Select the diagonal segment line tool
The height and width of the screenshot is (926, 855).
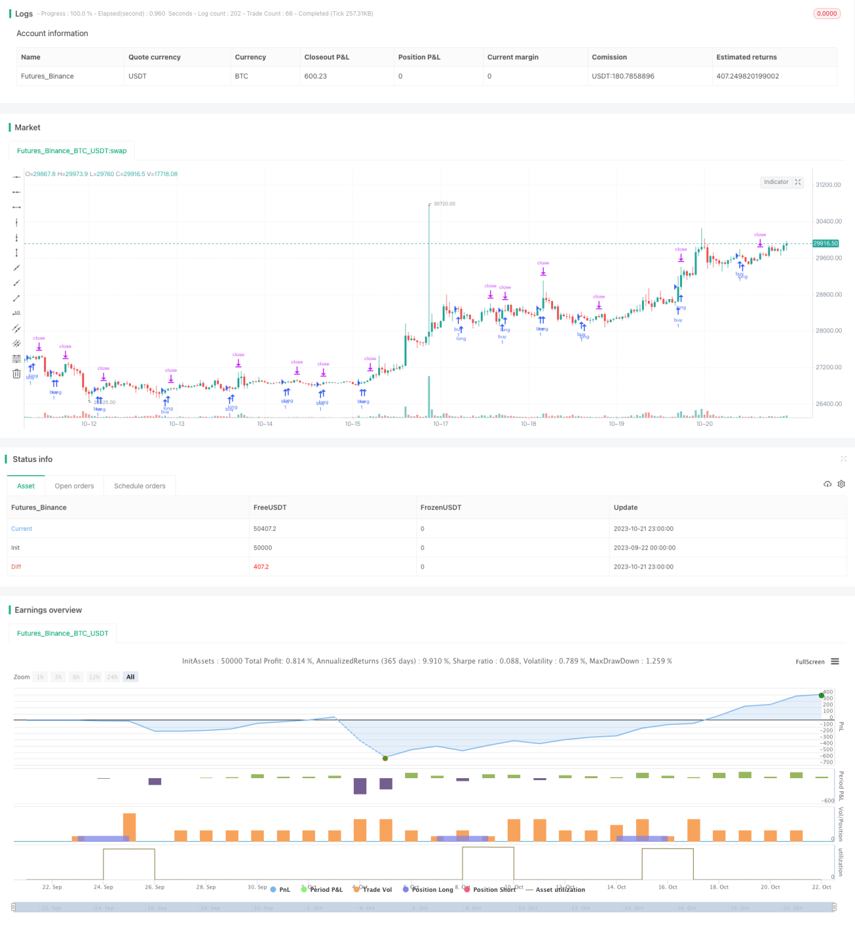point(16,298)
